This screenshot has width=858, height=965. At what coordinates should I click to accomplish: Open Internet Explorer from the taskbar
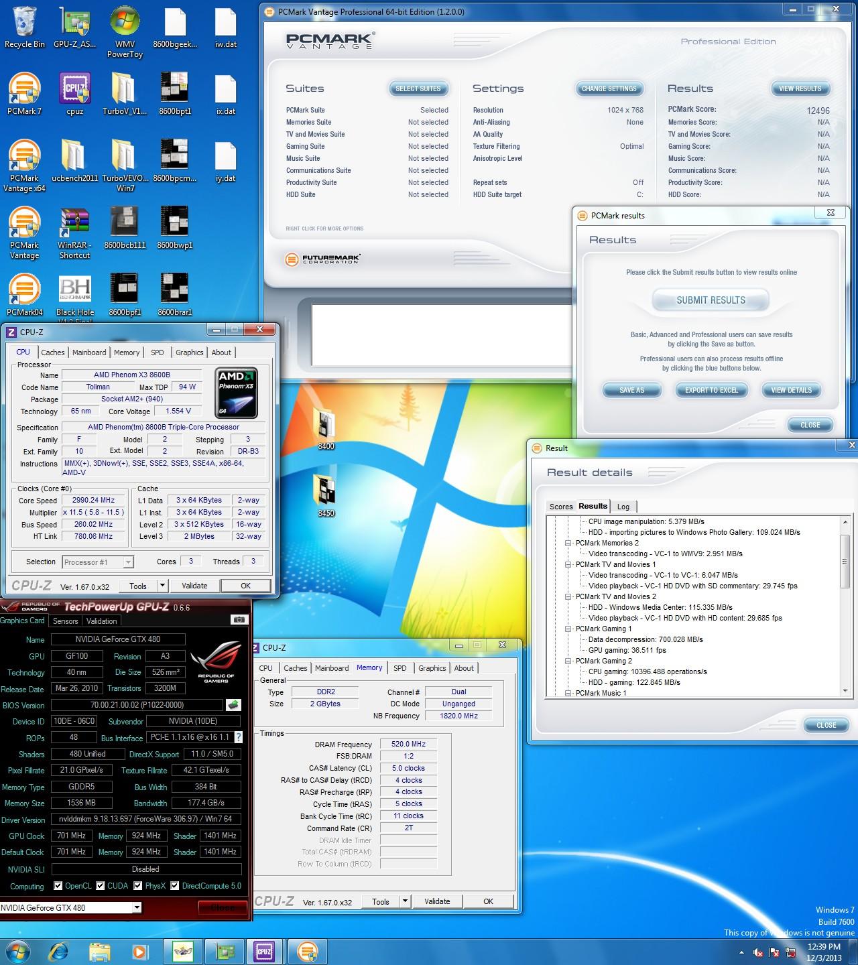pos(60,952)
